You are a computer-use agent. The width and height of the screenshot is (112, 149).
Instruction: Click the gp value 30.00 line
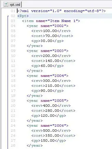48,41
